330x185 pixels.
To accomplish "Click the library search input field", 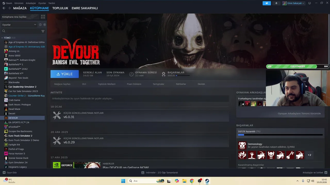I will 22,31.
